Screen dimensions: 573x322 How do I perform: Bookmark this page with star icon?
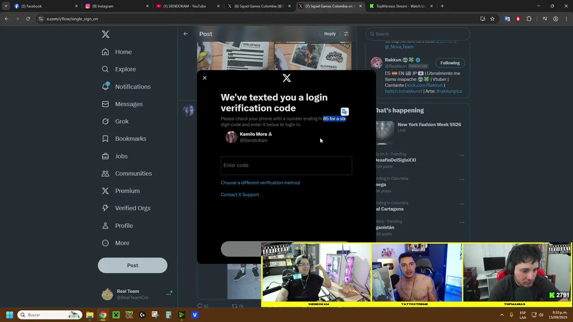click(492, 19)
